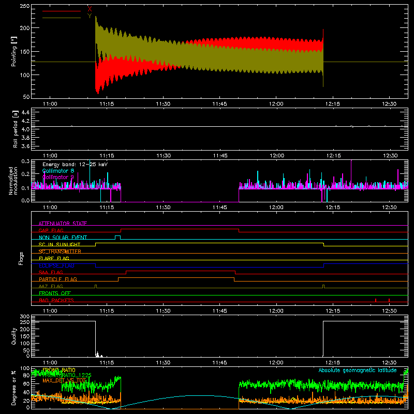Select the SC_TRANSMITTER flag label

(x=60, y=252)
